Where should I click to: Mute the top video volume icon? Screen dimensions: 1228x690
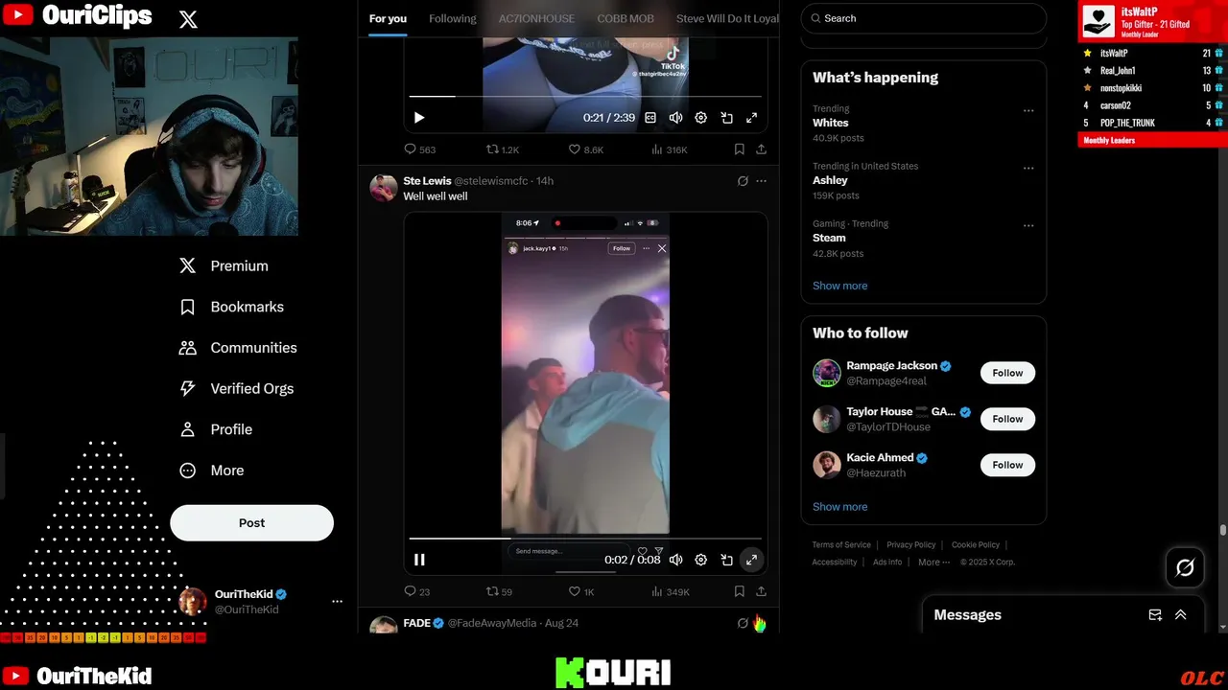(675, 118)
